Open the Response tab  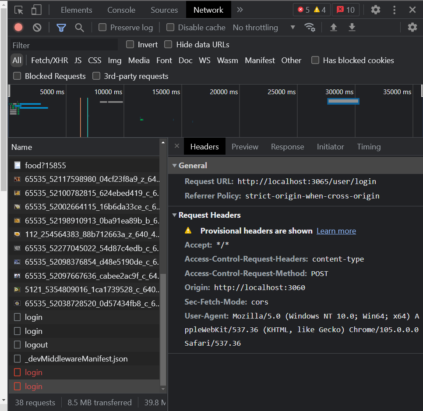[x=287, y=147]
